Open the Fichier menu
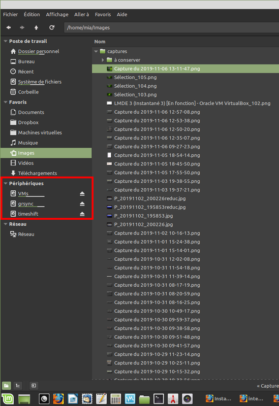The image size is (279, 406). [x=10, y=15]
